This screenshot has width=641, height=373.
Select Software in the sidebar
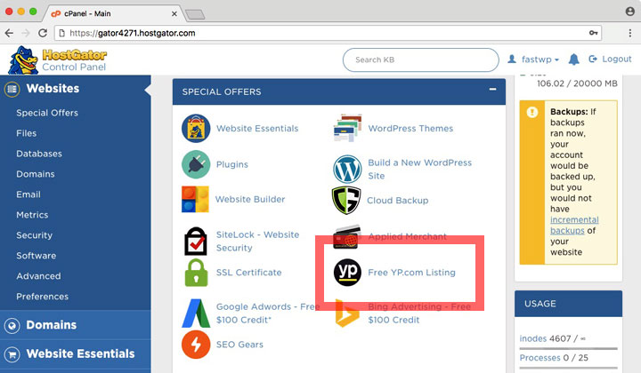click(37, 256)
